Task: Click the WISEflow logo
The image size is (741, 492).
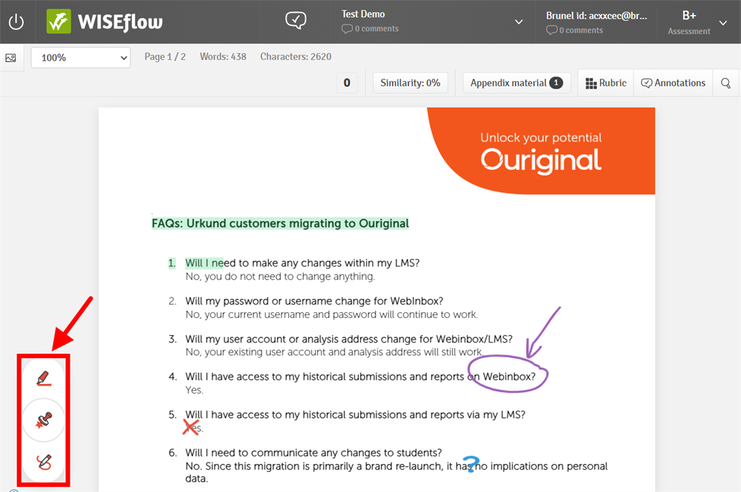Action: 104,21
